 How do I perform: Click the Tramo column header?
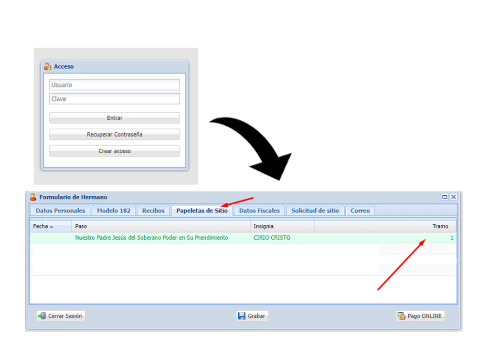(x=440, y=226)
